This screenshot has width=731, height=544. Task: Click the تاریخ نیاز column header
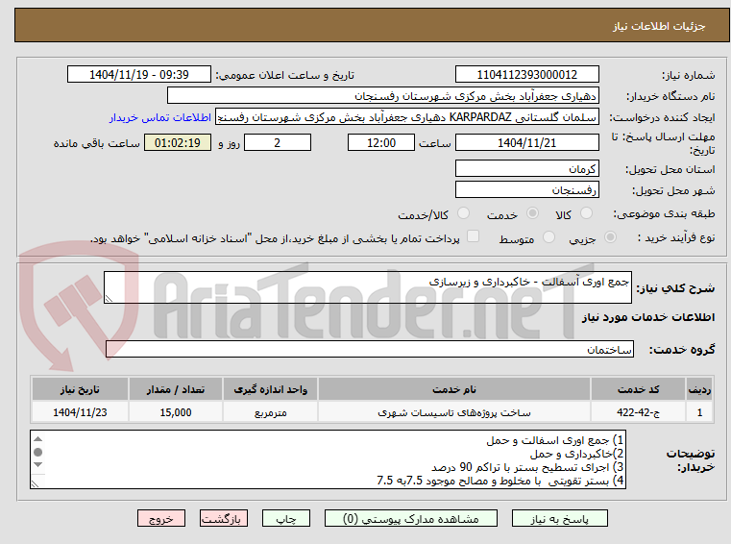pyautogui.click(x=80, y=389)
